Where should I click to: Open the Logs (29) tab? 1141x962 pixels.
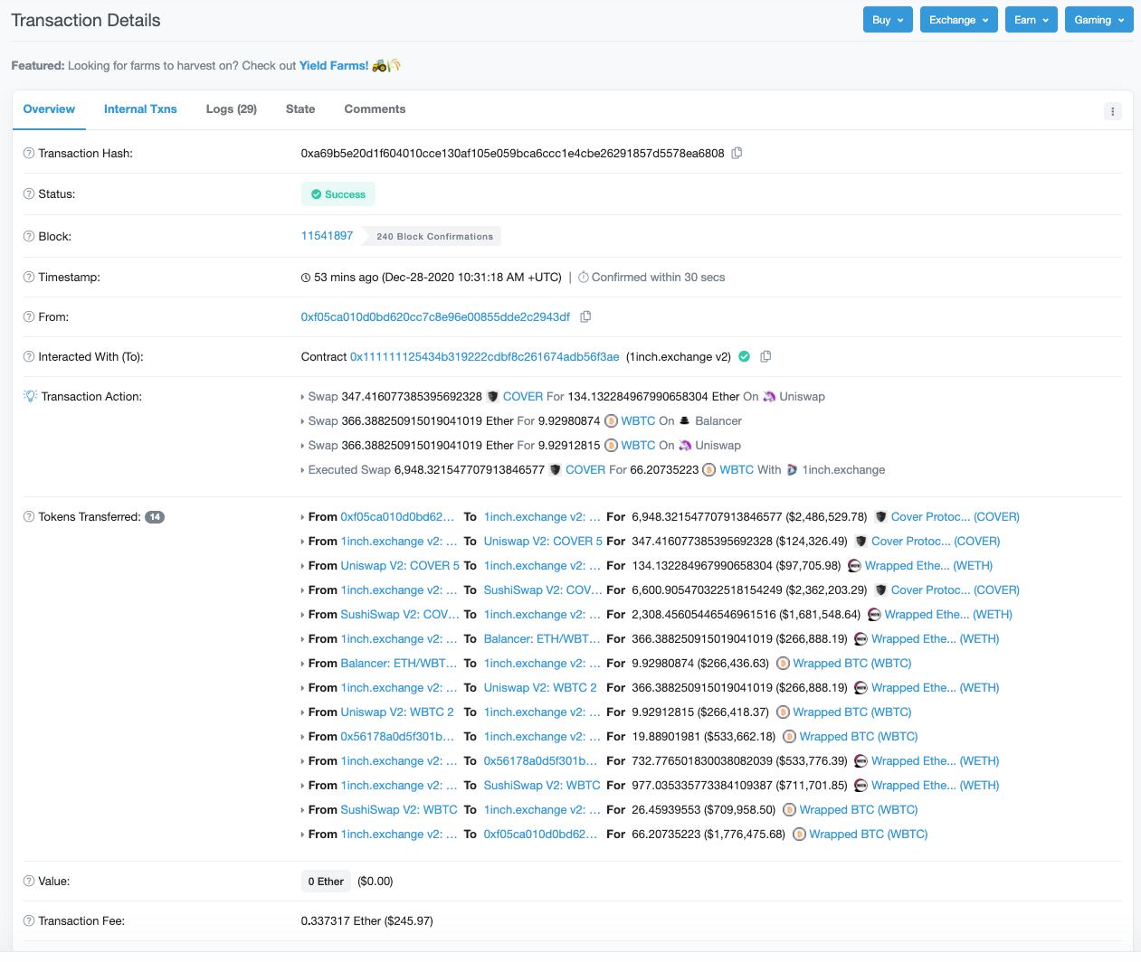click(x=232, y=109)
